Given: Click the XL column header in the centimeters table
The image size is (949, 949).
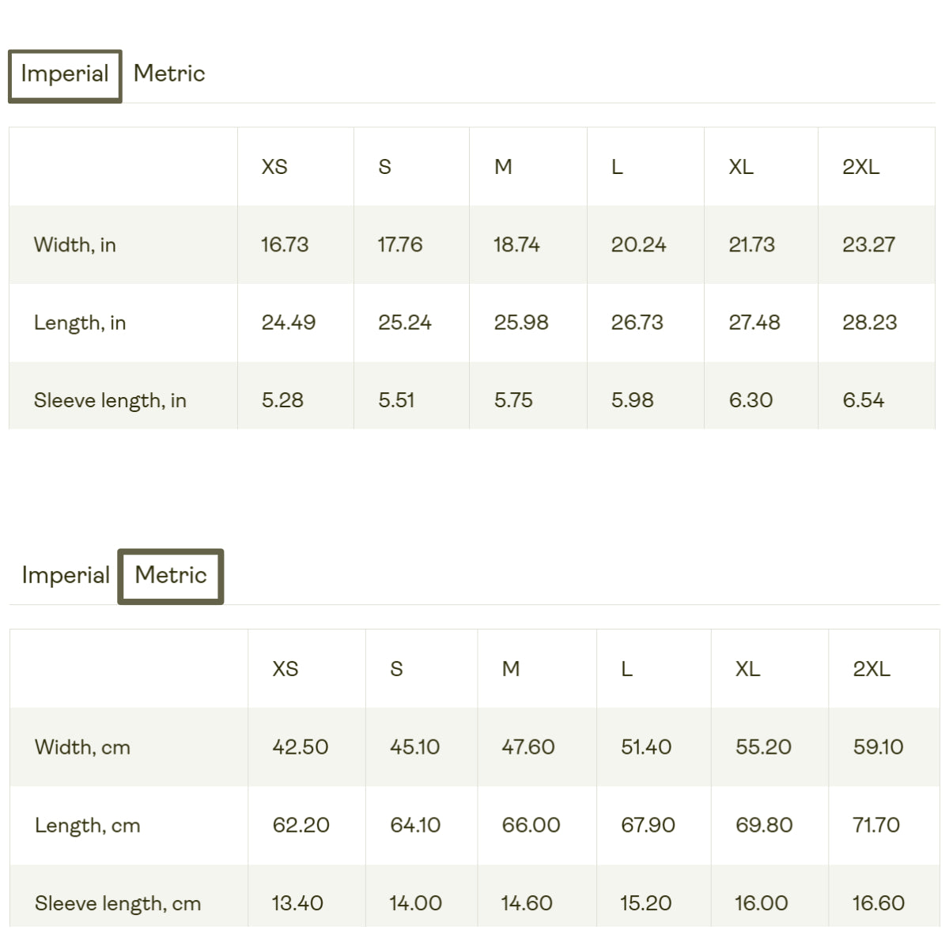Looking at the screenshot, I should click(747, 669).
